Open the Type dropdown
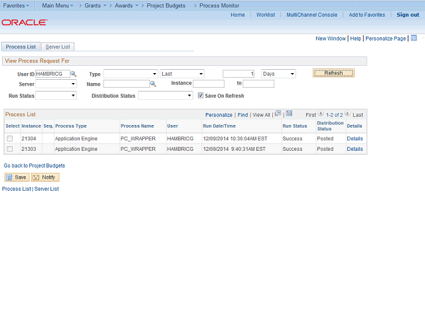This screenshot has width=425, height=319. pos(130,74)
